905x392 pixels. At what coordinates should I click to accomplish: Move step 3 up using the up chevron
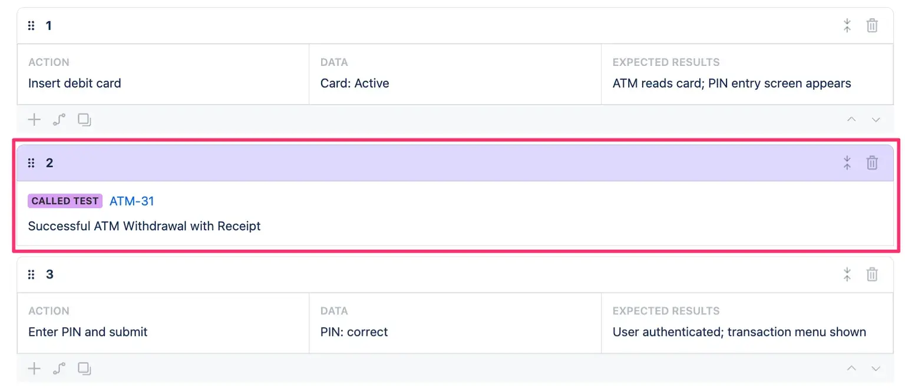[851, 368]
